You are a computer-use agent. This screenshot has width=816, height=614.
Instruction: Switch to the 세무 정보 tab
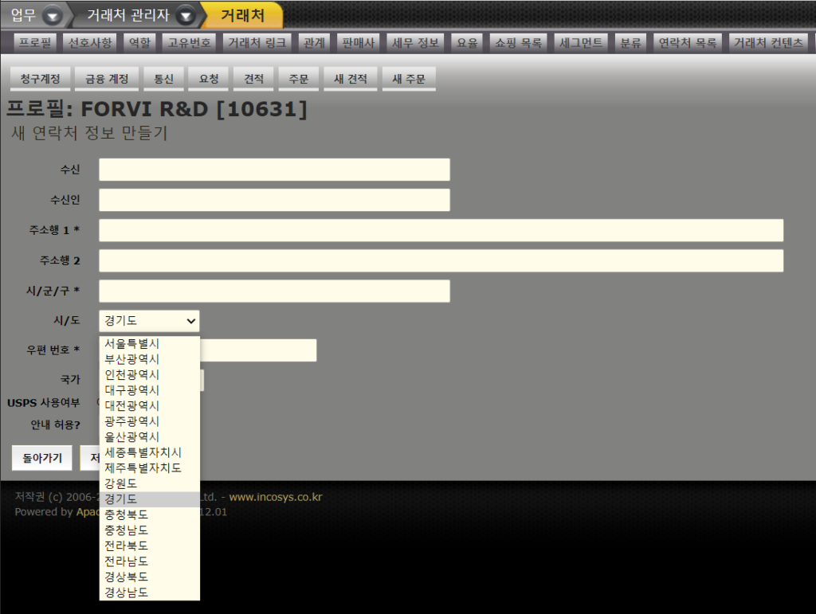coord(415,43)
